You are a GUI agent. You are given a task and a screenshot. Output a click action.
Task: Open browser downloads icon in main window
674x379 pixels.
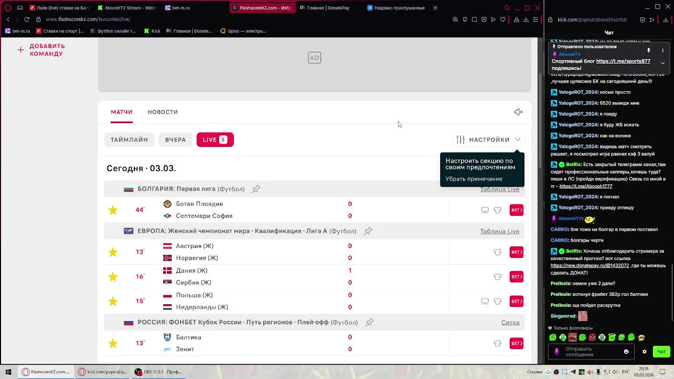tap(526, 19)
